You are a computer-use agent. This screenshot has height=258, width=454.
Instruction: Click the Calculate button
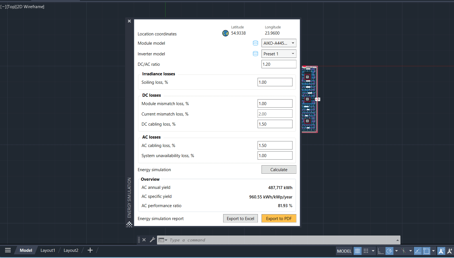pos(279,169)
